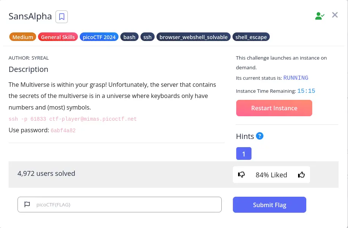Click the password 6abf4a82 text
Viewport: 348px width, 228px height.
(63, 131)
